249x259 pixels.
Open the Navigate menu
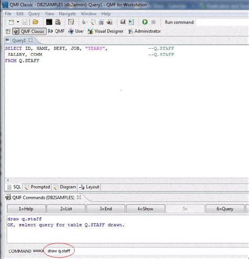[67, 14]
